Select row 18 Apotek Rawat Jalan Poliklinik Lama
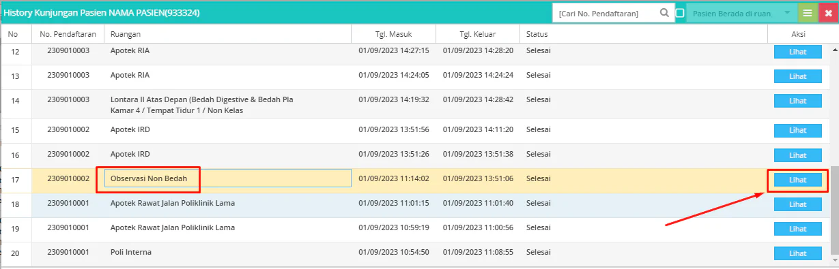Screen dimensions: 839x269 pyautogui.click(x=414, y=205)
